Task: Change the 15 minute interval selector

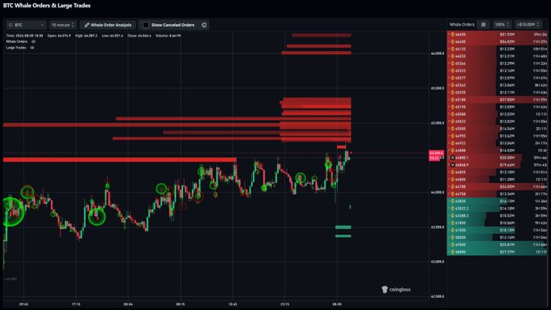Action: [63, 25]
